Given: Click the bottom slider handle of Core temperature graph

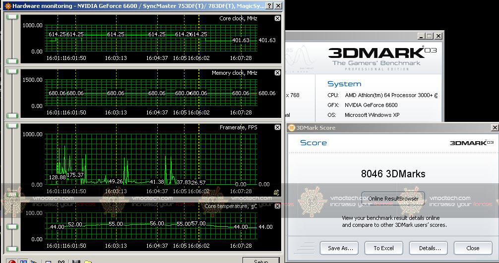Looking at the screenshot, I should click(x=12, y=249).
